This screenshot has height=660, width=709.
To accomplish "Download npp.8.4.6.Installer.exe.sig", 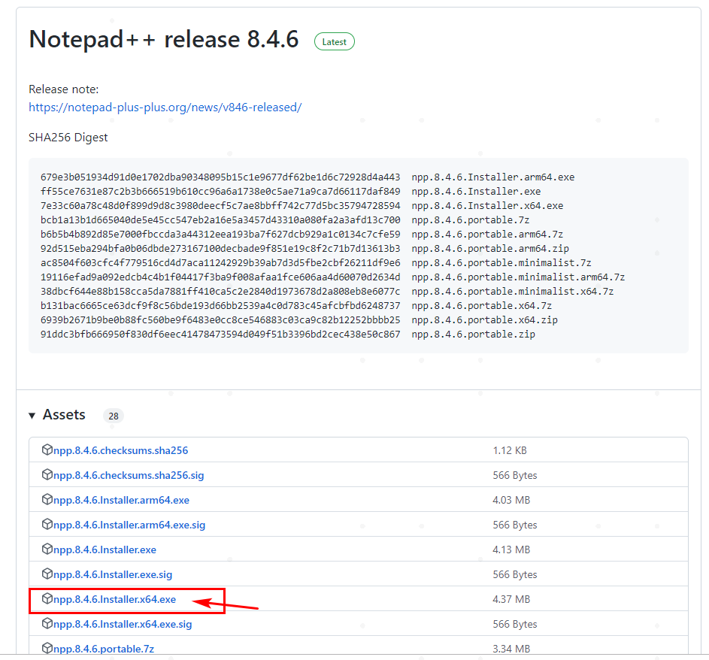I will 113,575.
